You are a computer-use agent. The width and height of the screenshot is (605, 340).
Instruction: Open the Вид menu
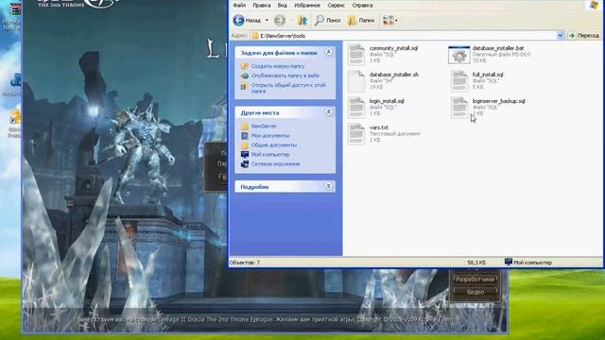pyautogui.click(x=282, y=6)
